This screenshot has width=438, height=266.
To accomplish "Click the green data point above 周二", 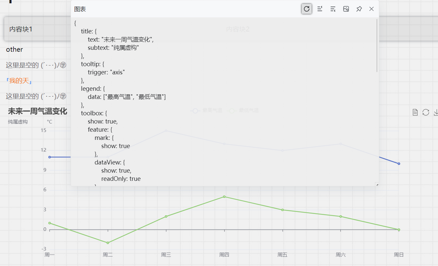I will click(108, 243).
